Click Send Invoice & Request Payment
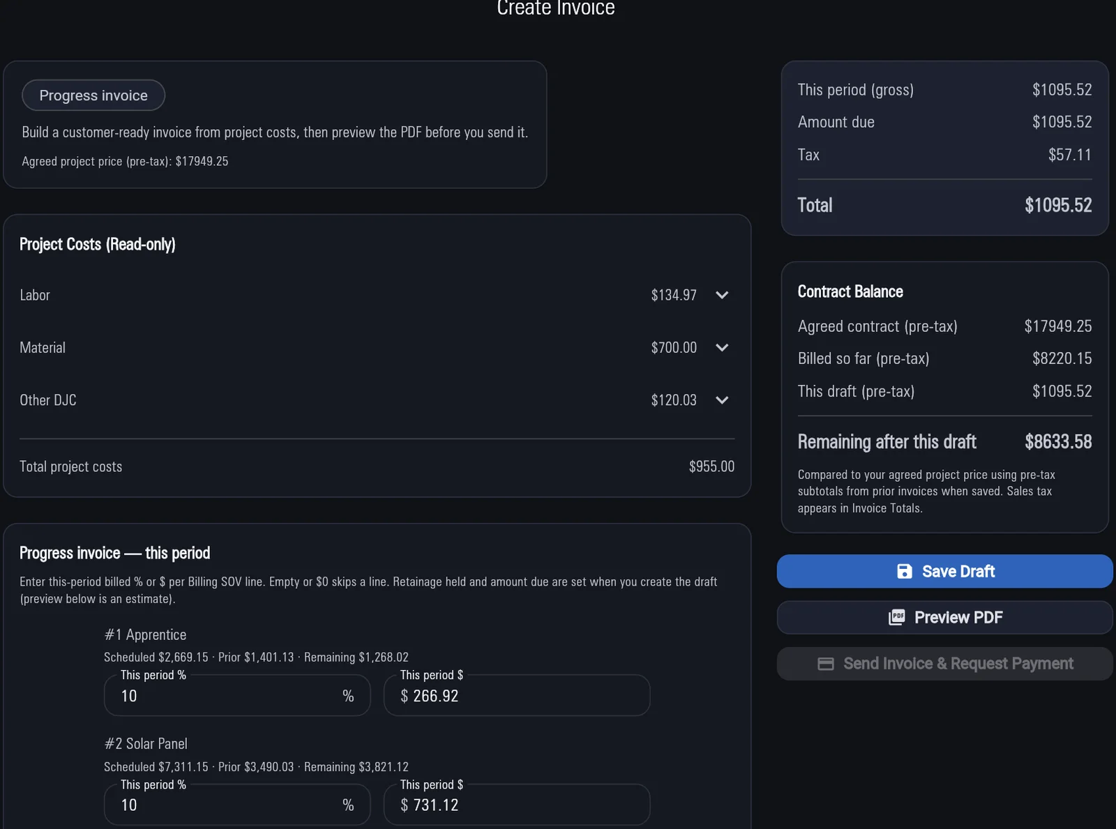1116x829 pixels. (x=944, y=664)
